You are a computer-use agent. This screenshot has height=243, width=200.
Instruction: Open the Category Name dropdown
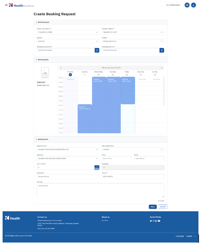pyautogui.click(x=133, y=32)
